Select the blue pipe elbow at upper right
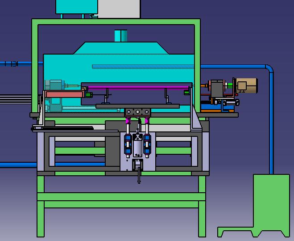Image resolution: width=294 pixels, height=241 pixels. pos(269,69)
